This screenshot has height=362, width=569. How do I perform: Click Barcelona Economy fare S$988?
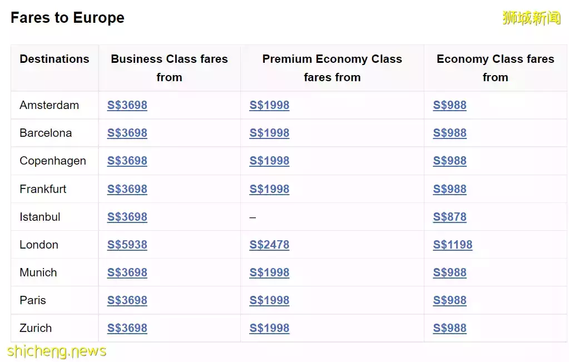point(449,133)
